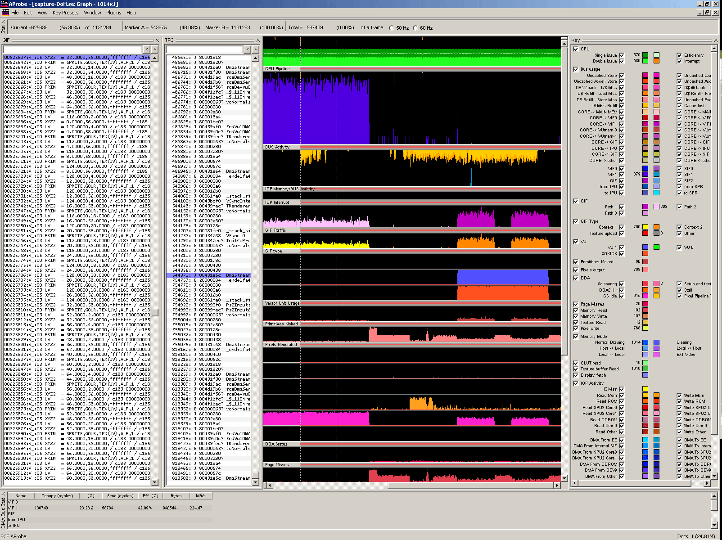The width and height of the screenshot is (722, 540).
Task: Click the AProbe document icon in menu bar
Action: coord(5,13)
